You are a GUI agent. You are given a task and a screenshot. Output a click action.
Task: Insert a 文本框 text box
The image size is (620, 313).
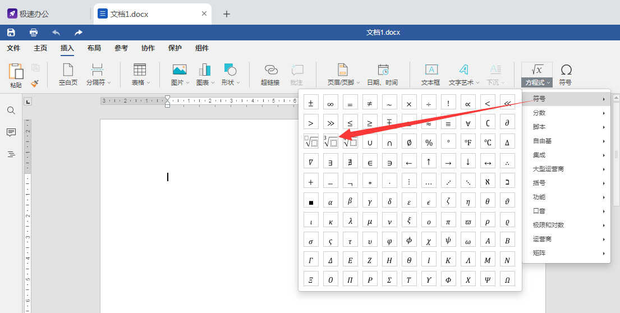tap(430, 75)
